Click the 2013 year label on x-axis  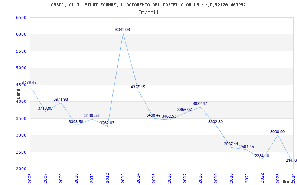pos(123,178)
